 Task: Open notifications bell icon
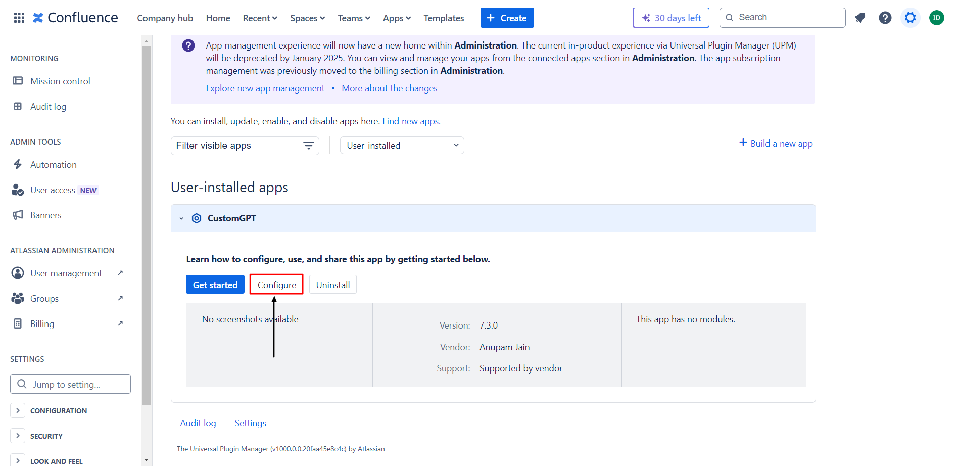click(860, 18)
